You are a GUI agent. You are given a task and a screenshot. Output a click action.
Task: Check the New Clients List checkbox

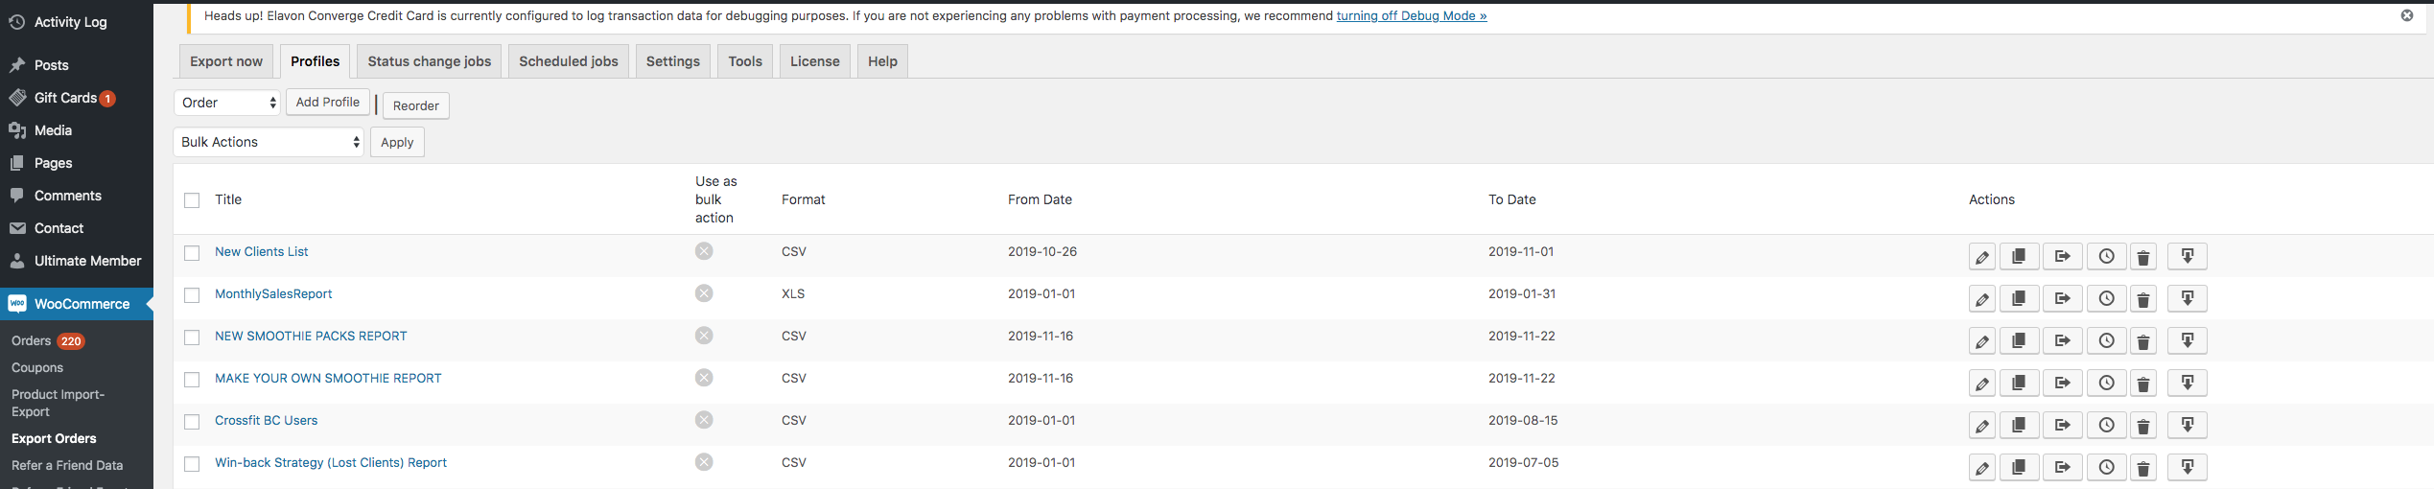pyautogui.click(x=192, y=253)
